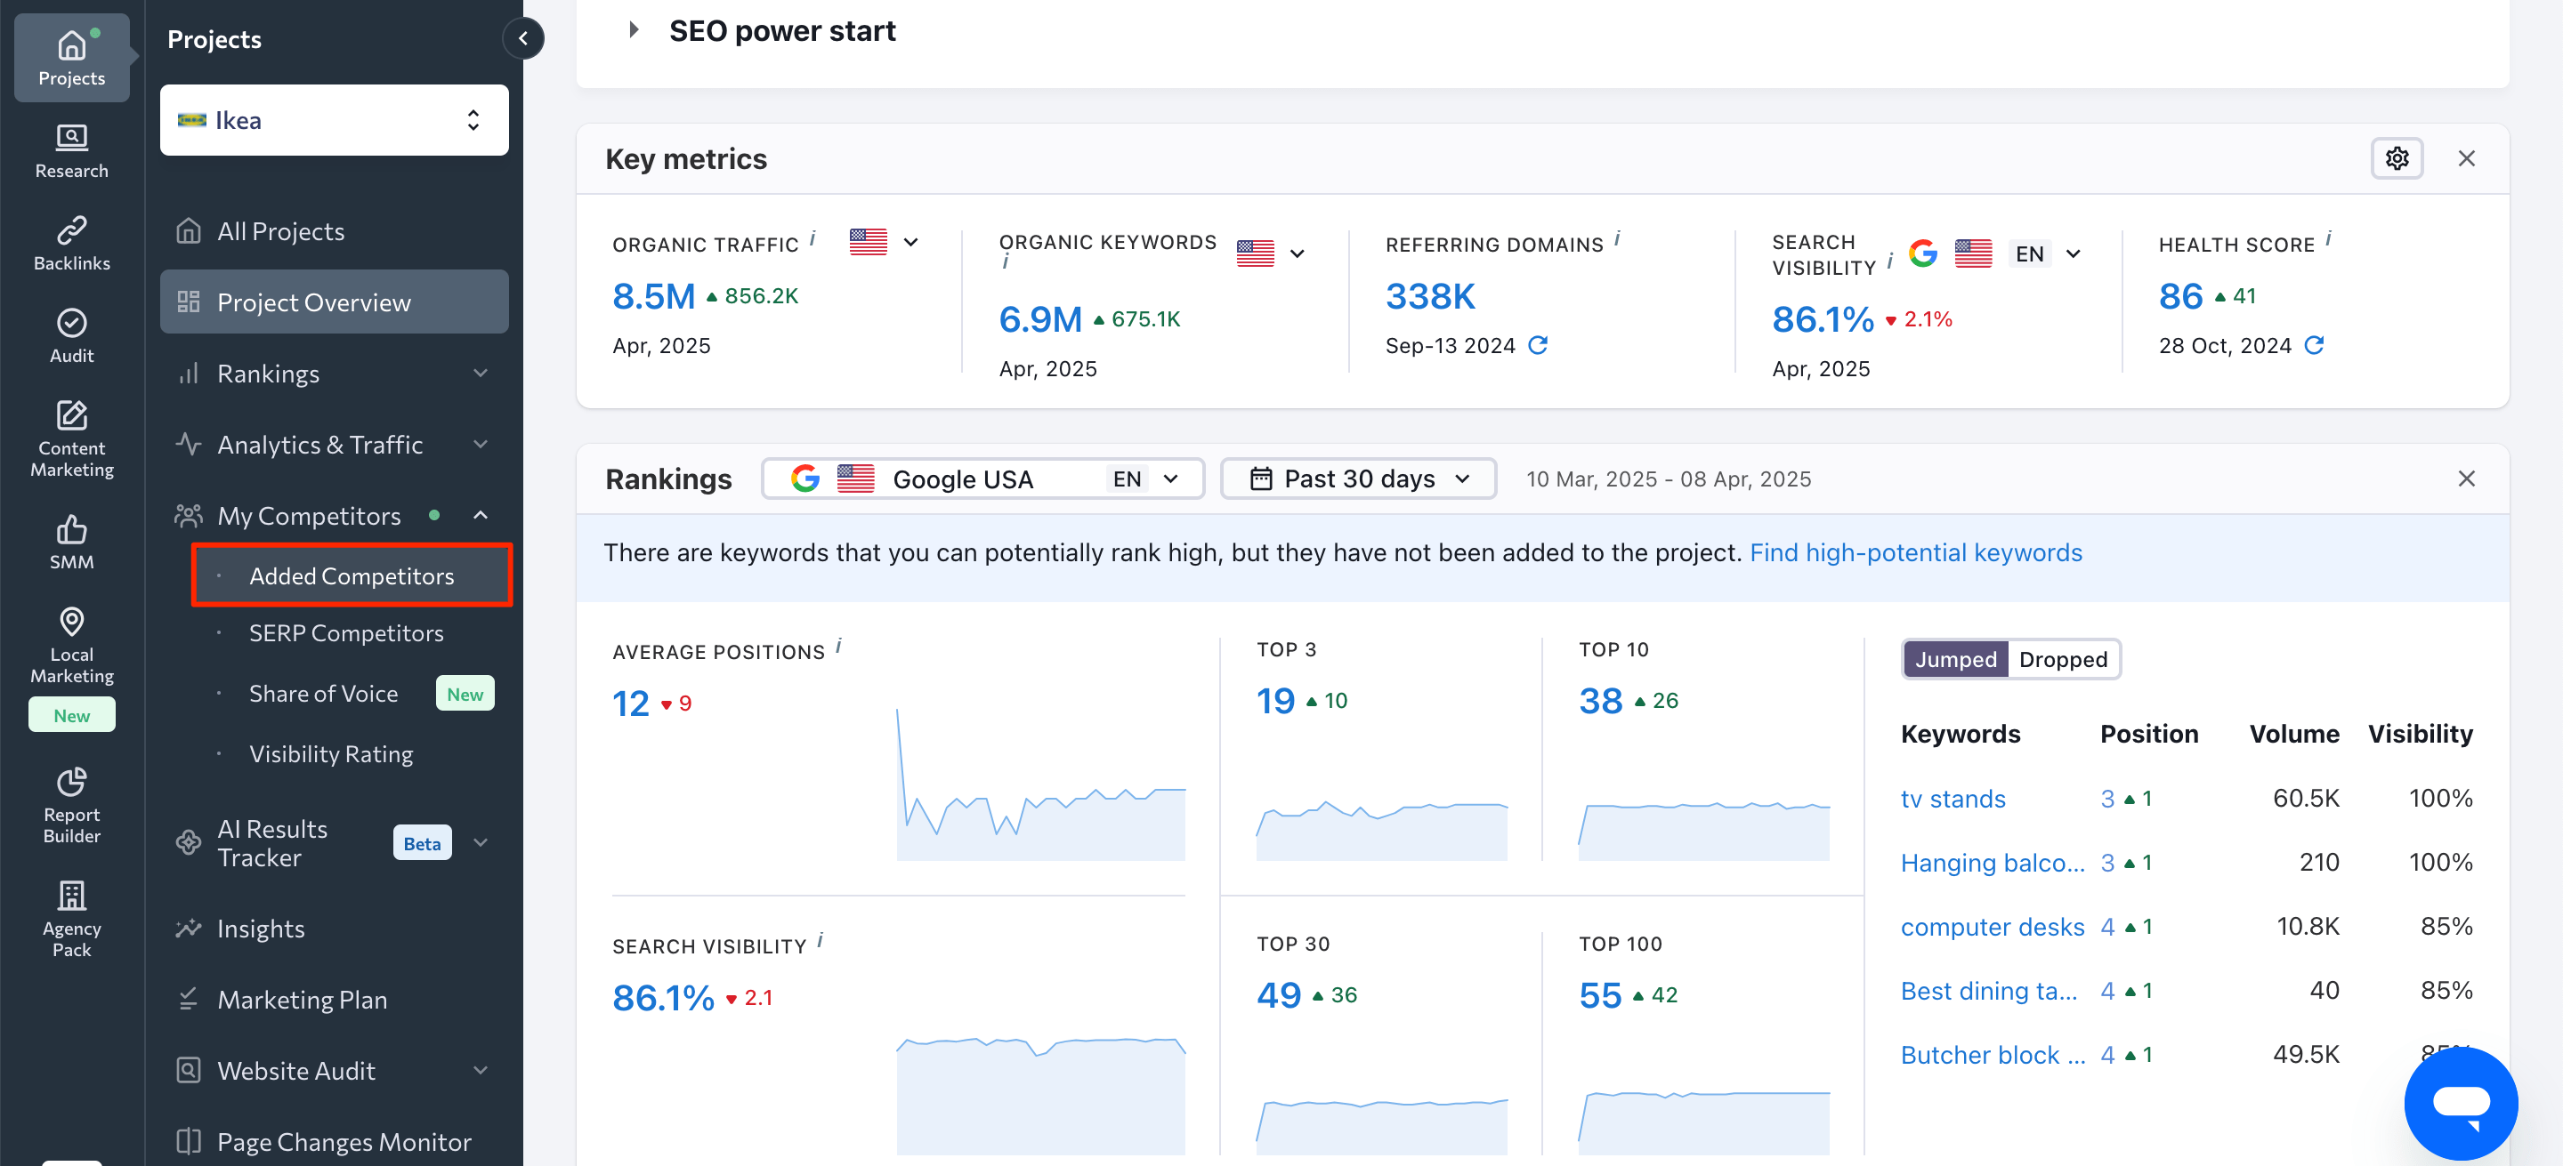Click Referring Domains info icon
Screen dimensions: 2563x1166
click(x=1617, y=238)
